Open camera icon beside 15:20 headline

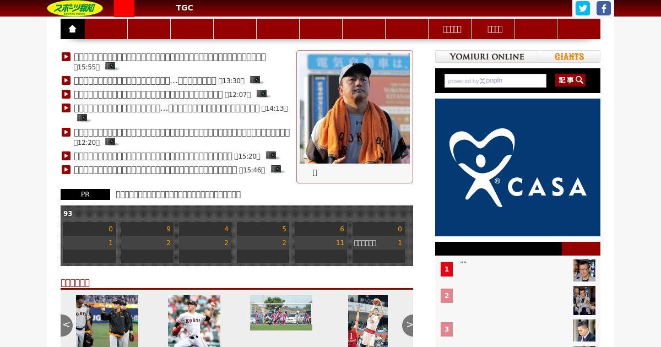pyautogui.click(x=272, y=155)
